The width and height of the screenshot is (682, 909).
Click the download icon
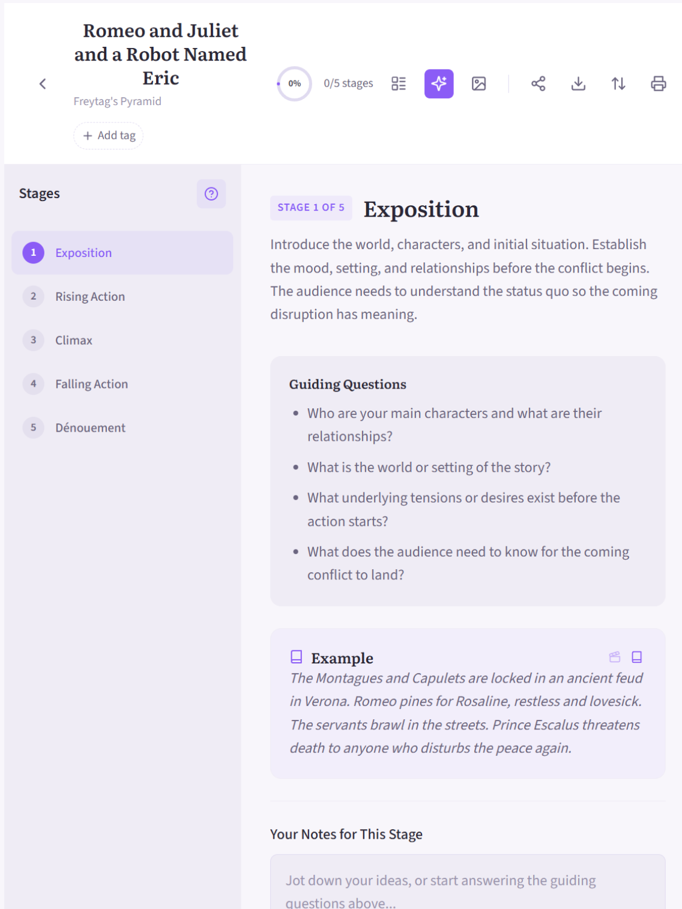click(578, 83)
